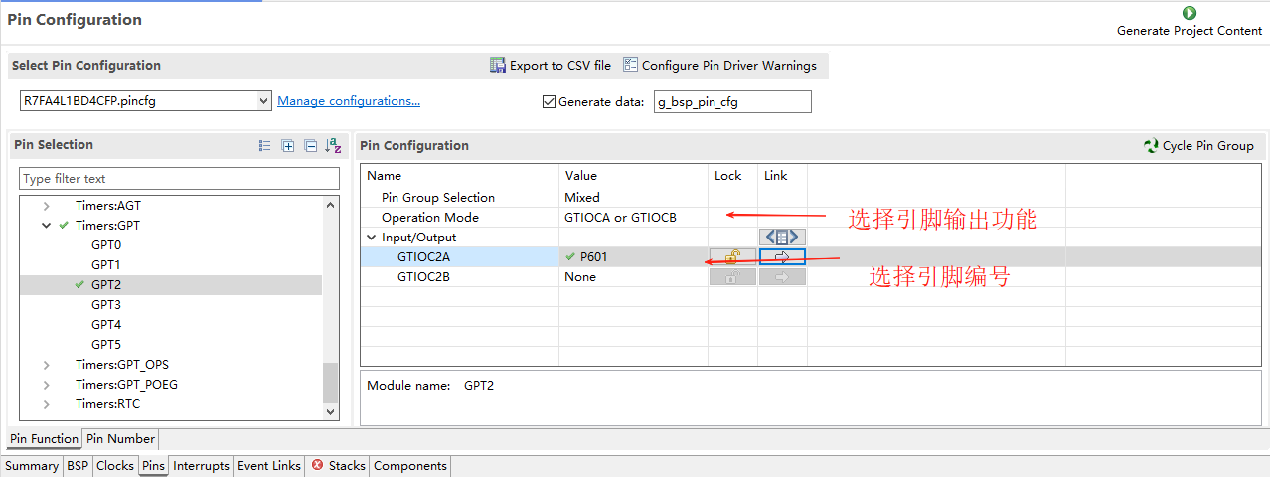Switch to the Pin Number tab
Viewport: 1270px width, 477px height.
[x=119, y=439]
